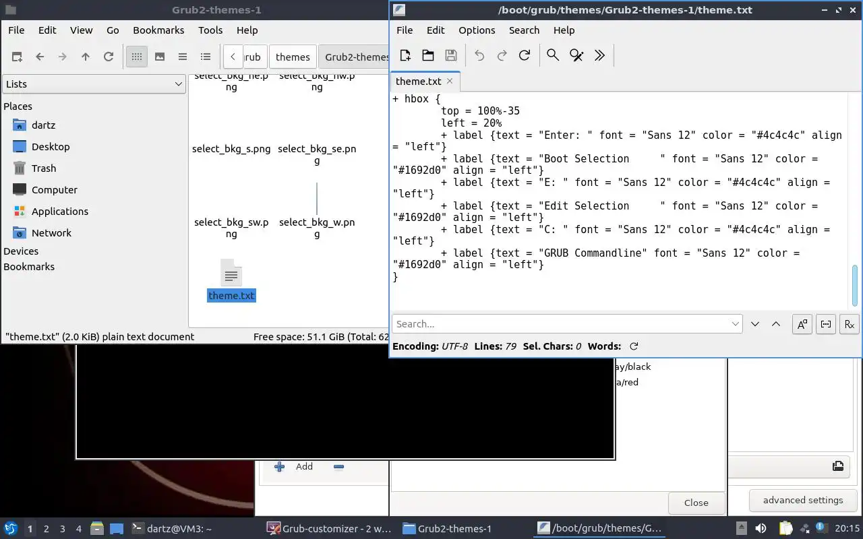Viewport: 863px width, 539px height.
Task: Open Help menu in file manager
Action: pyautogui.click(x=247, y=30)
